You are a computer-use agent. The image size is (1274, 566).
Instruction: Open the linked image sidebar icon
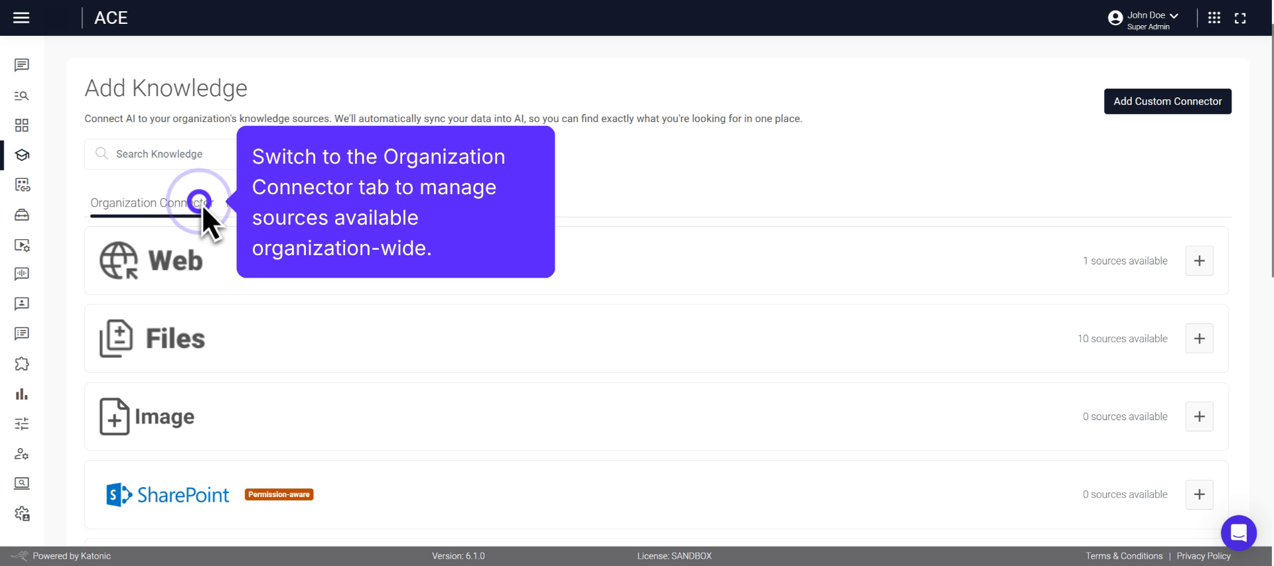(22, 185)
